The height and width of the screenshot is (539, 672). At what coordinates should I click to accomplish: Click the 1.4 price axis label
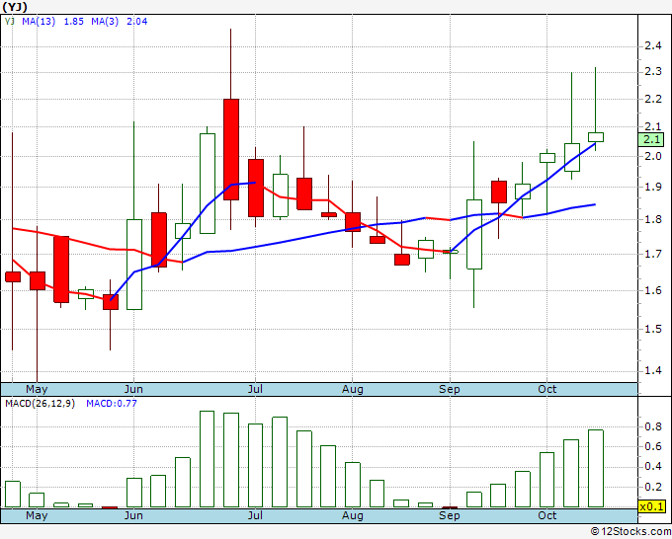point(653,370)
